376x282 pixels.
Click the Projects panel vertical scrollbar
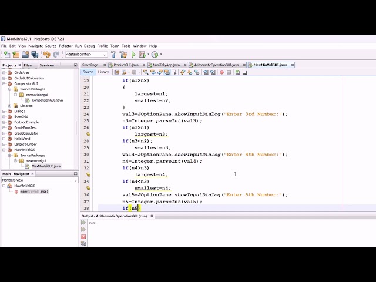coord(76,127)
